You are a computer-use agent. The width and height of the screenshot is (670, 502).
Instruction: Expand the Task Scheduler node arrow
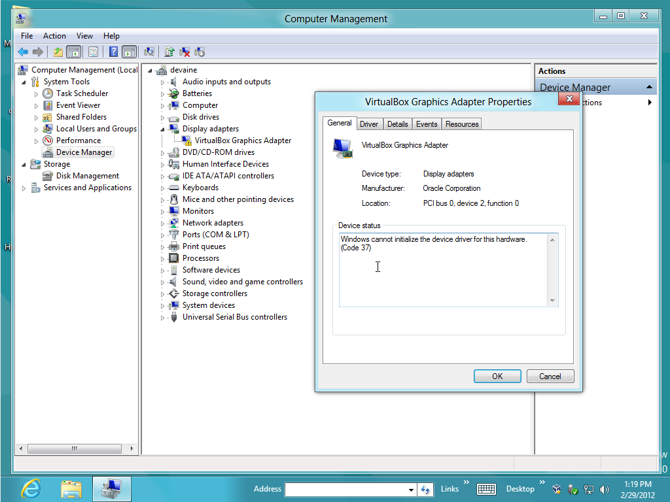coord(37,94)
